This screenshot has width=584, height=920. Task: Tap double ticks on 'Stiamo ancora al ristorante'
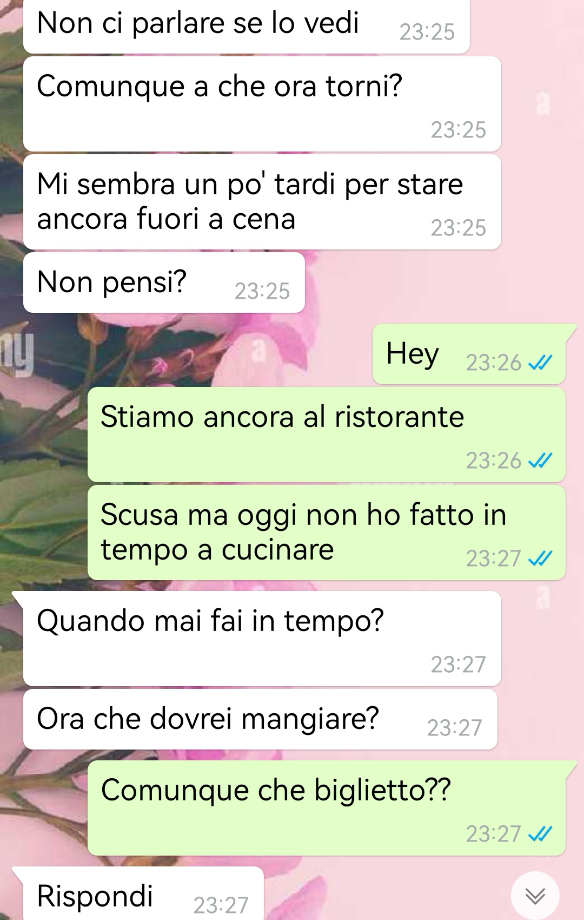(540, 461)
